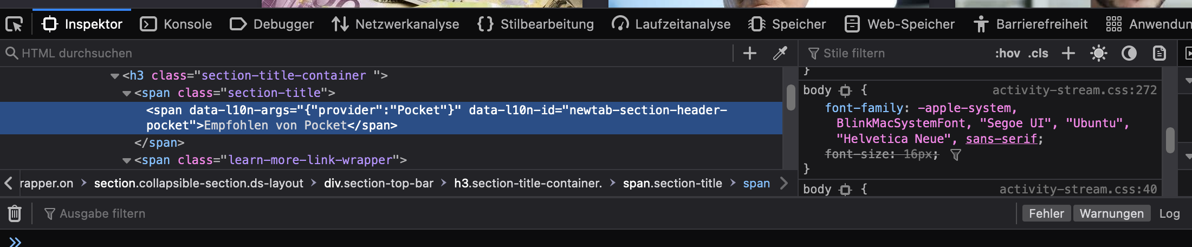Collapse the h3 section-title-container node
Image resolution: width=1192 pixels, height=247 pixels.
[x=115, y=76]
